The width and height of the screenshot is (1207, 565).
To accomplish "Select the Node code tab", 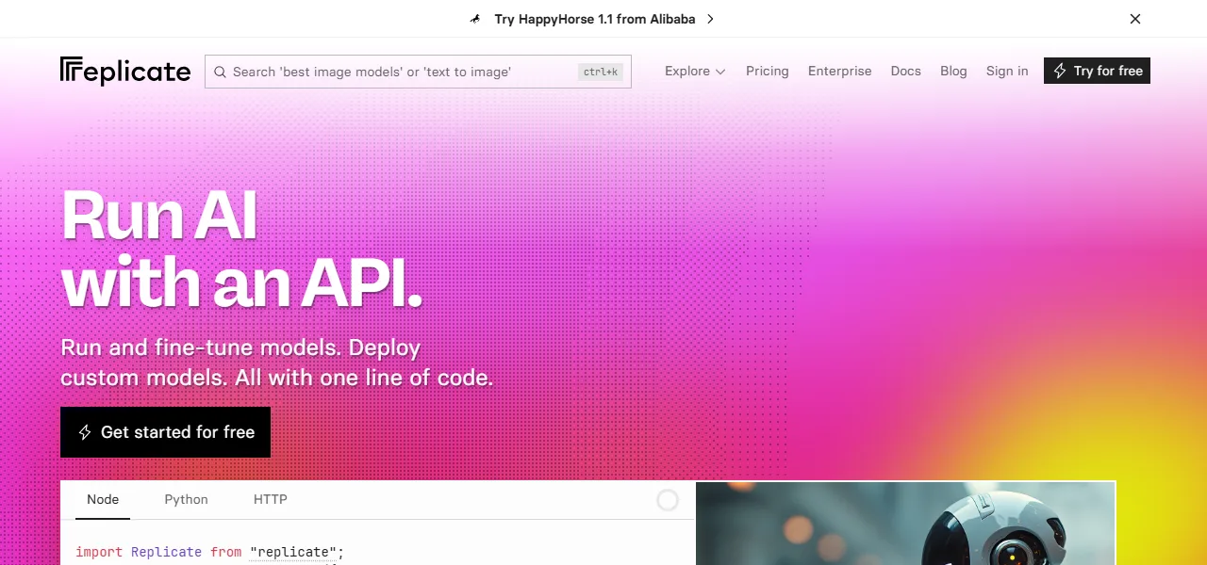I will click(103, 499).
